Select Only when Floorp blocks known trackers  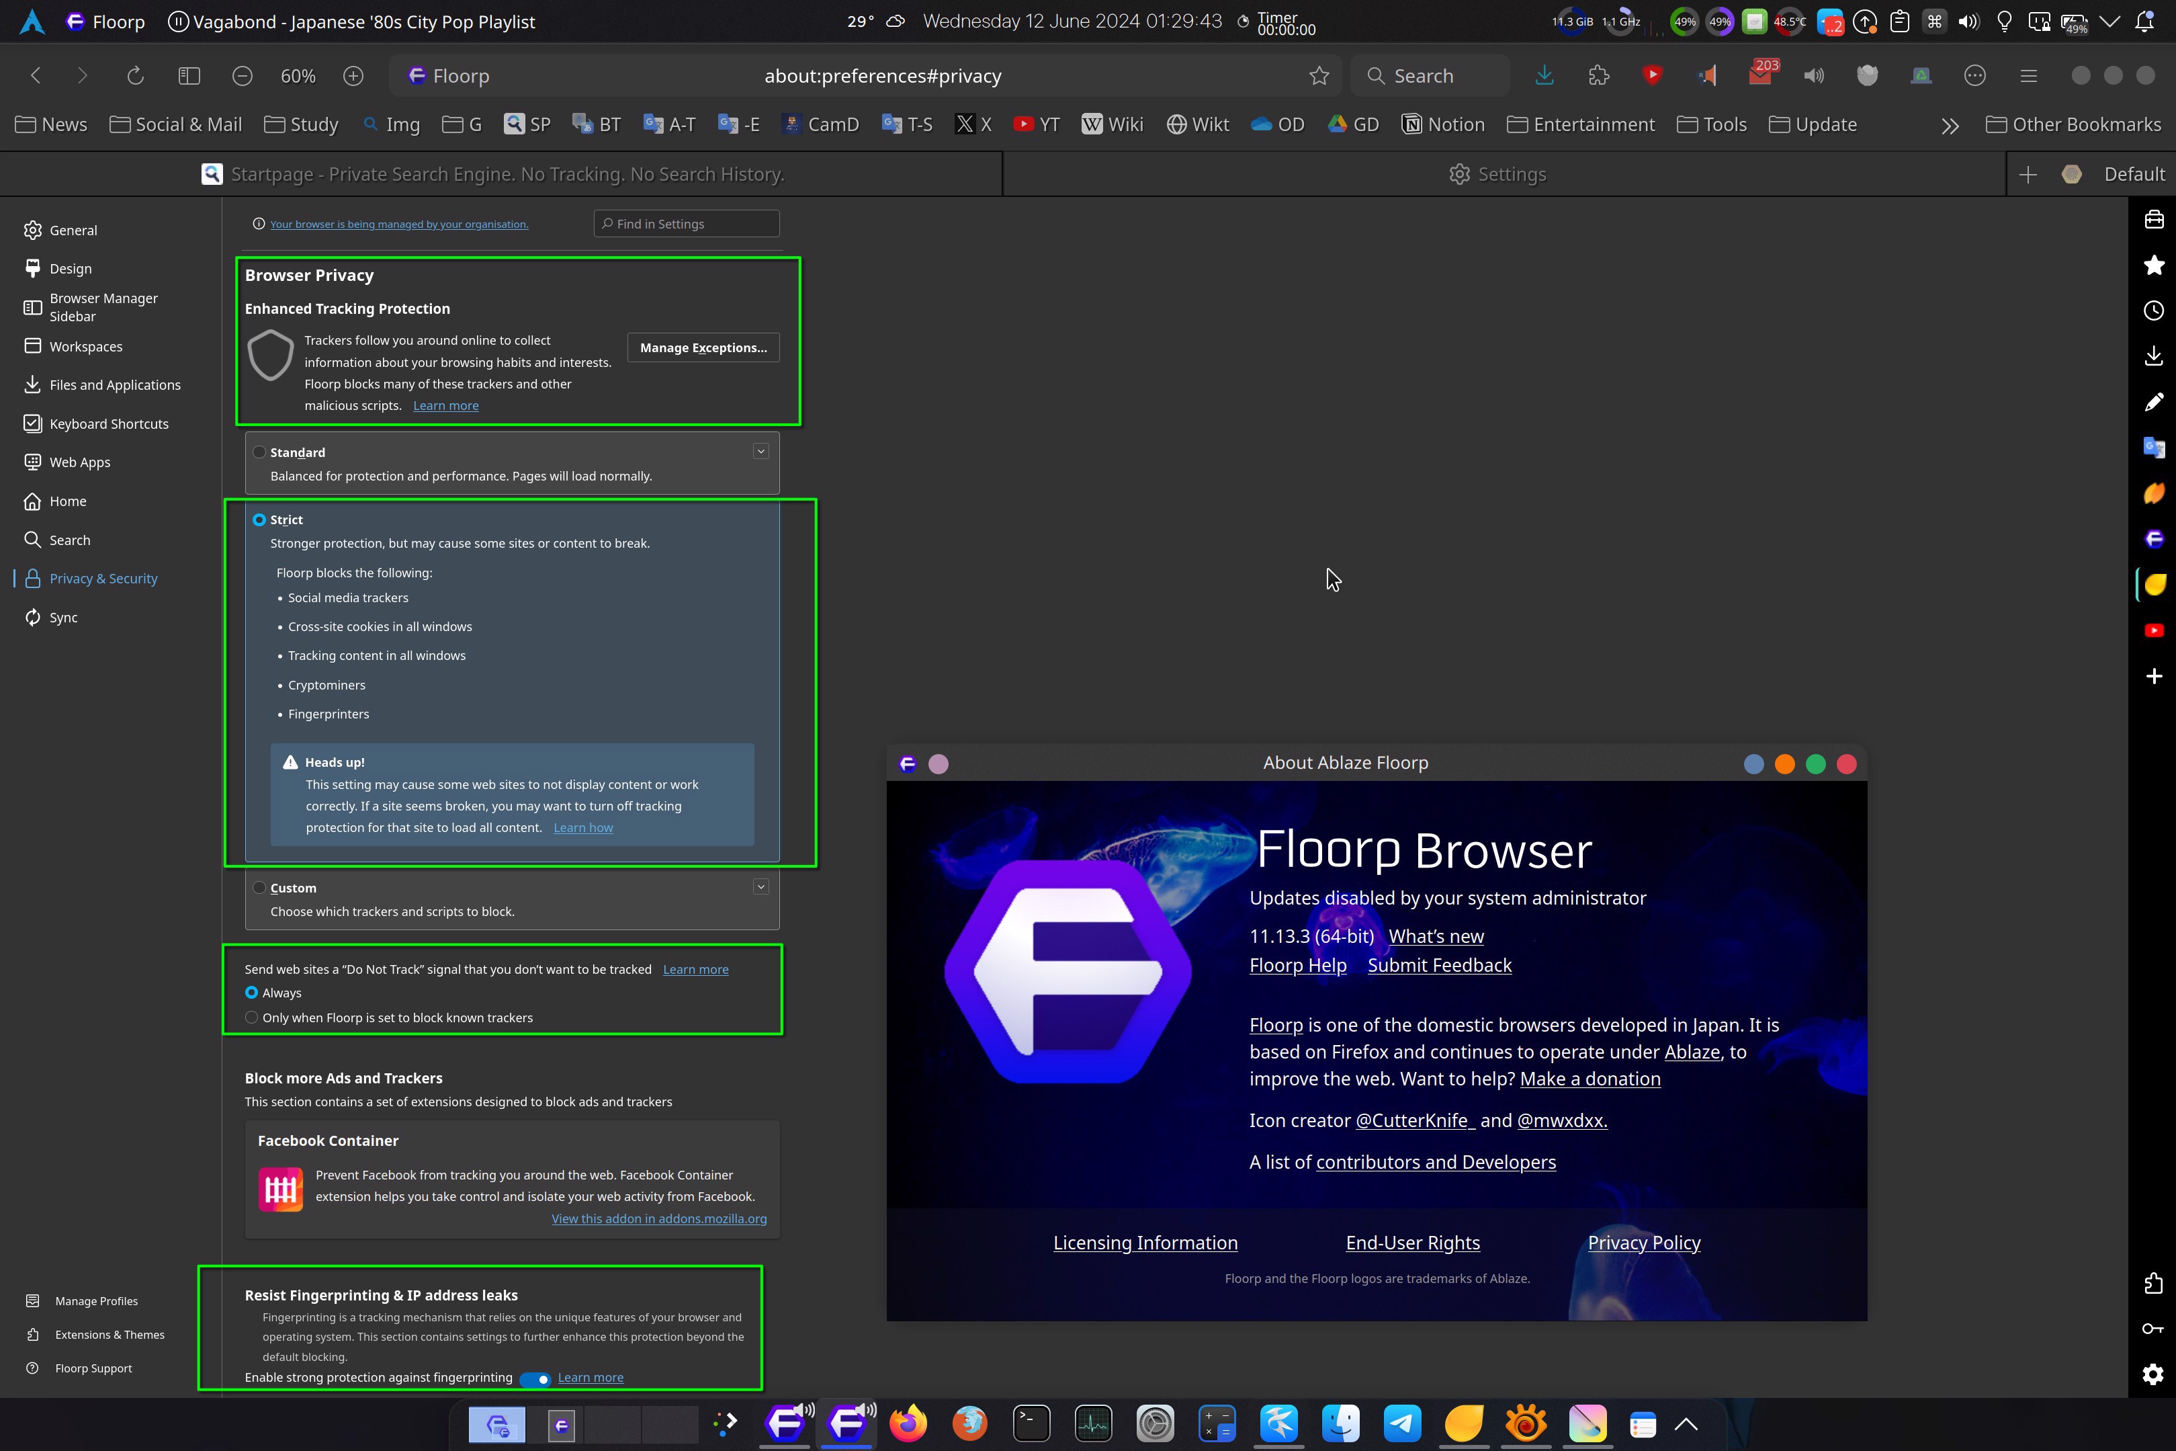pos(251,1018)
